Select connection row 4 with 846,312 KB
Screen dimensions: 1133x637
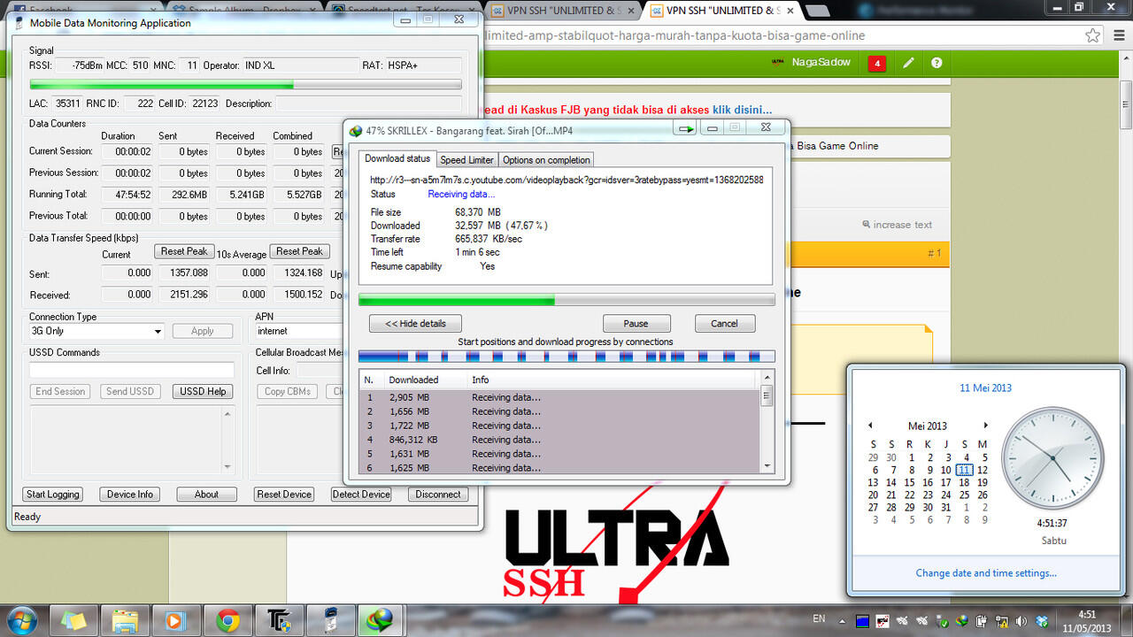pos(559,440)
